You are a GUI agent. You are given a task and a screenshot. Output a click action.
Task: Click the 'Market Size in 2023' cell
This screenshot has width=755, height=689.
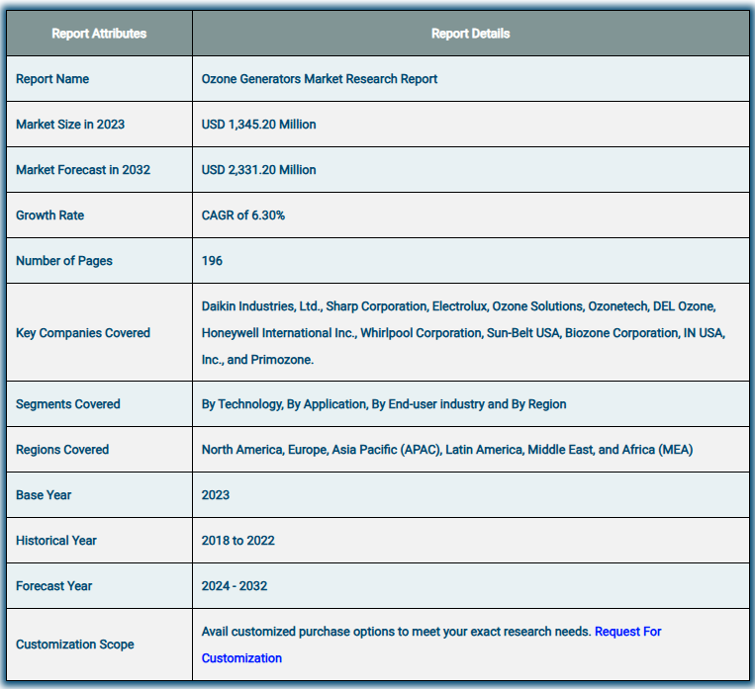pyautogui.click(x=99, y=125)
